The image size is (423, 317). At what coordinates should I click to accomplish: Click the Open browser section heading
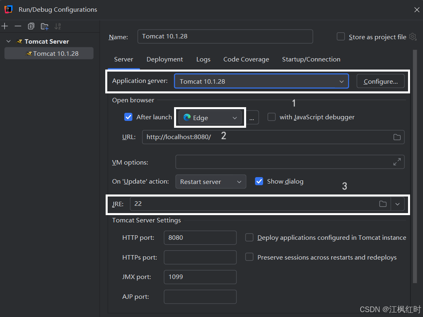point(133,100)
